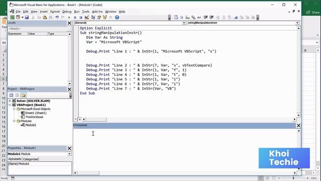This screenshot has width=321, height=181.
Task: Open the Tools menu
Action: click(86, 12)
